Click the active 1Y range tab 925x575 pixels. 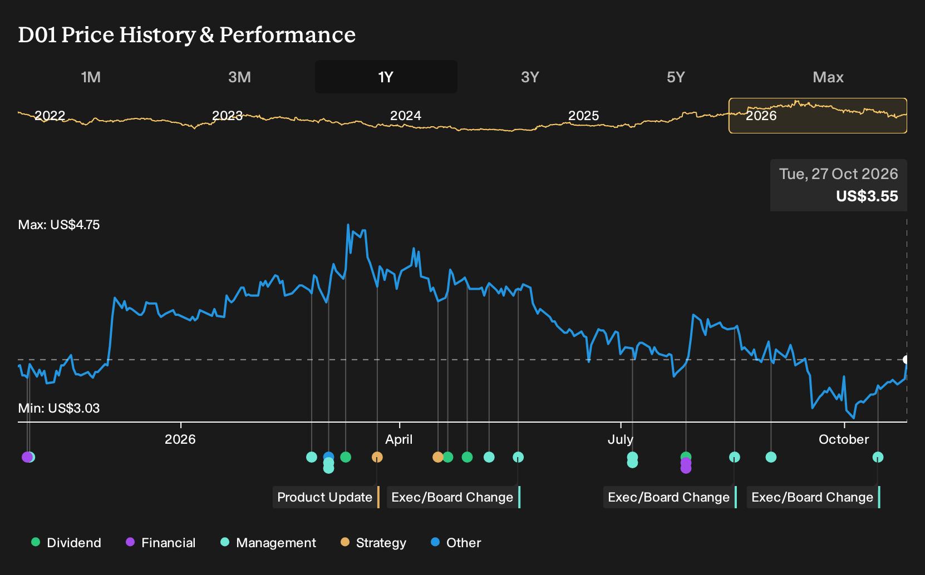point(386,77)
